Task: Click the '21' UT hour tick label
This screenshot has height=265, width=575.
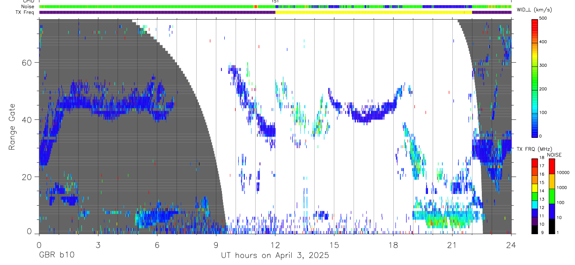Action: (x=452, y=245)
